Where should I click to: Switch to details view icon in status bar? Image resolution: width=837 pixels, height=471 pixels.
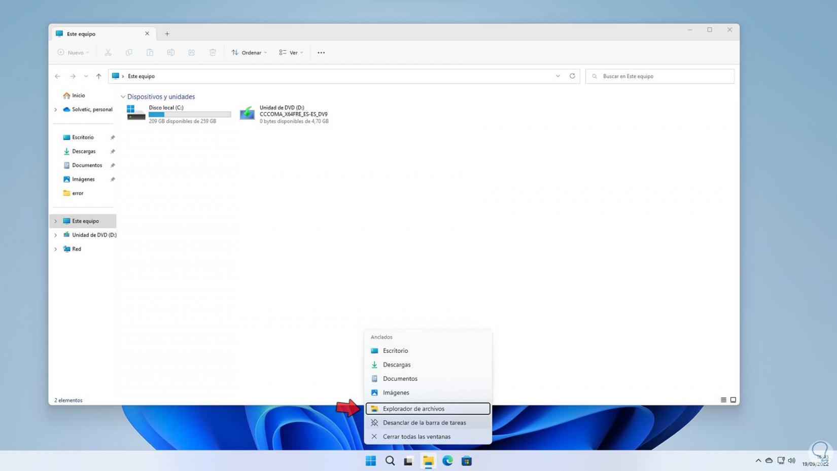click(x=723, y=400)
